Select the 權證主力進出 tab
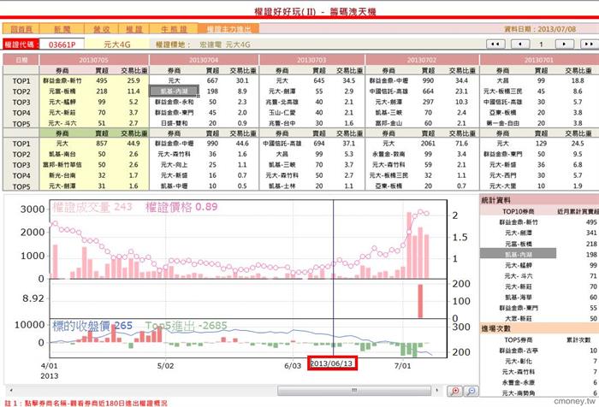Image resolution: width=599 pixels, height=407 pixels. [228, 29]
